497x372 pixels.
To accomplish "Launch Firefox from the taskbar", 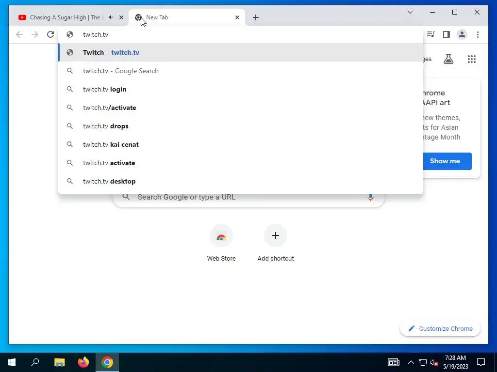I will 83,362.
